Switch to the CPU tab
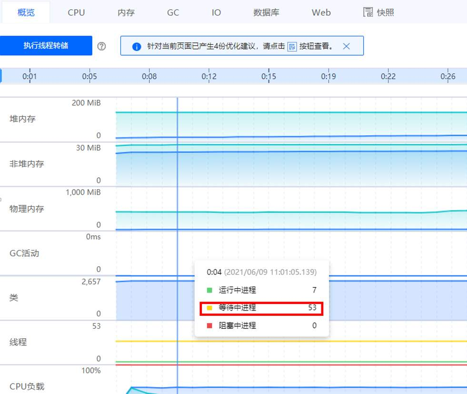 (76, 13)
